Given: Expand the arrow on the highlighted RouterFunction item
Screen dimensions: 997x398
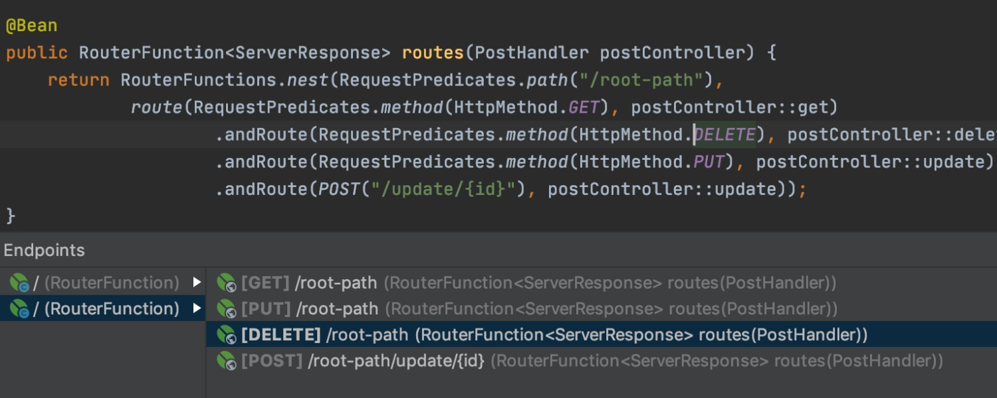Looking at the screenshot, I should click(x=197, y=308).
